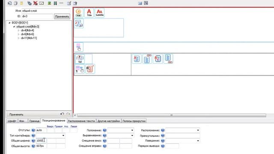Click the help icon next to Порядок вывода
The image size is (274, 154).
(x=163, y=146)
